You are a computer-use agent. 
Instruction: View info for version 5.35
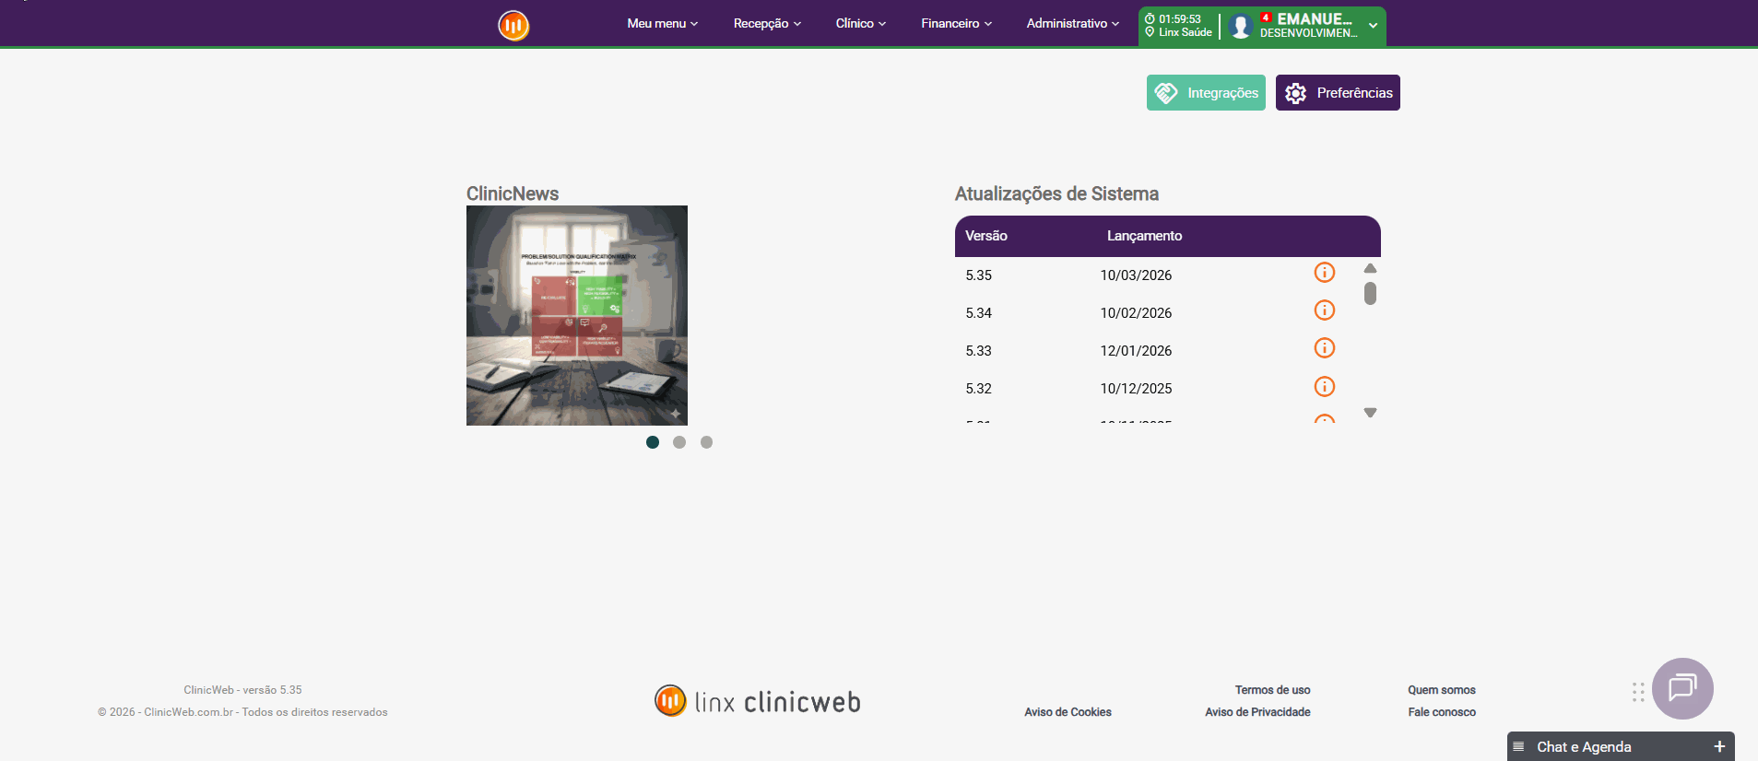click(x=1324, y=273)
